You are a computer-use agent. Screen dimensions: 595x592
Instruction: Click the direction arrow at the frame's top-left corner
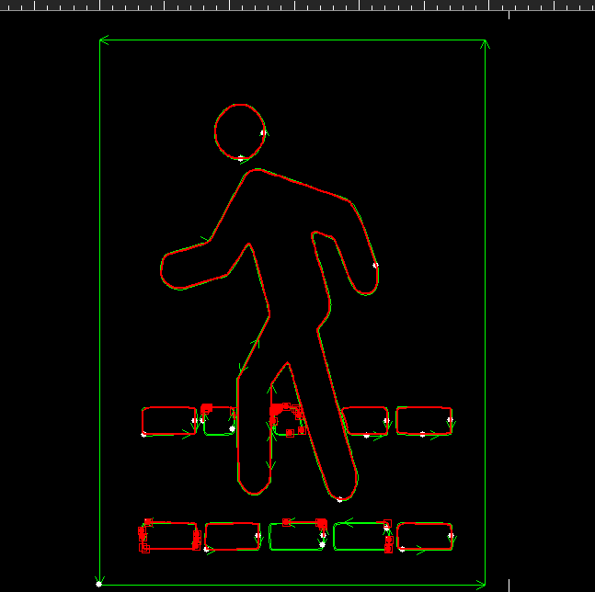pos(104,40)
